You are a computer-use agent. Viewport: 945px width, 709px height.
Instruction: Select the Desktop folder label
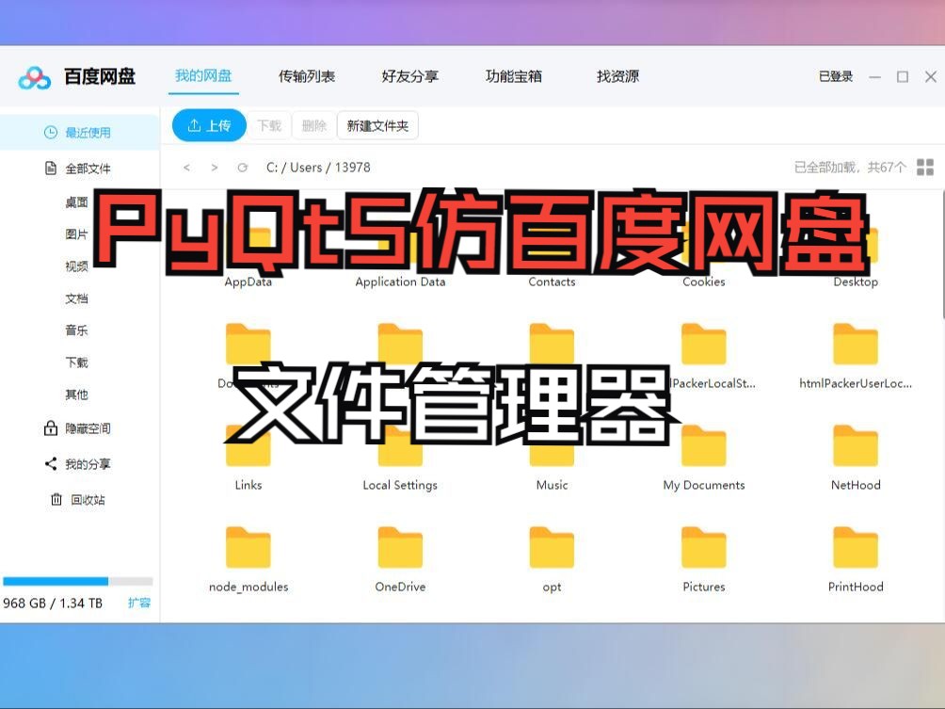[856, 282]
